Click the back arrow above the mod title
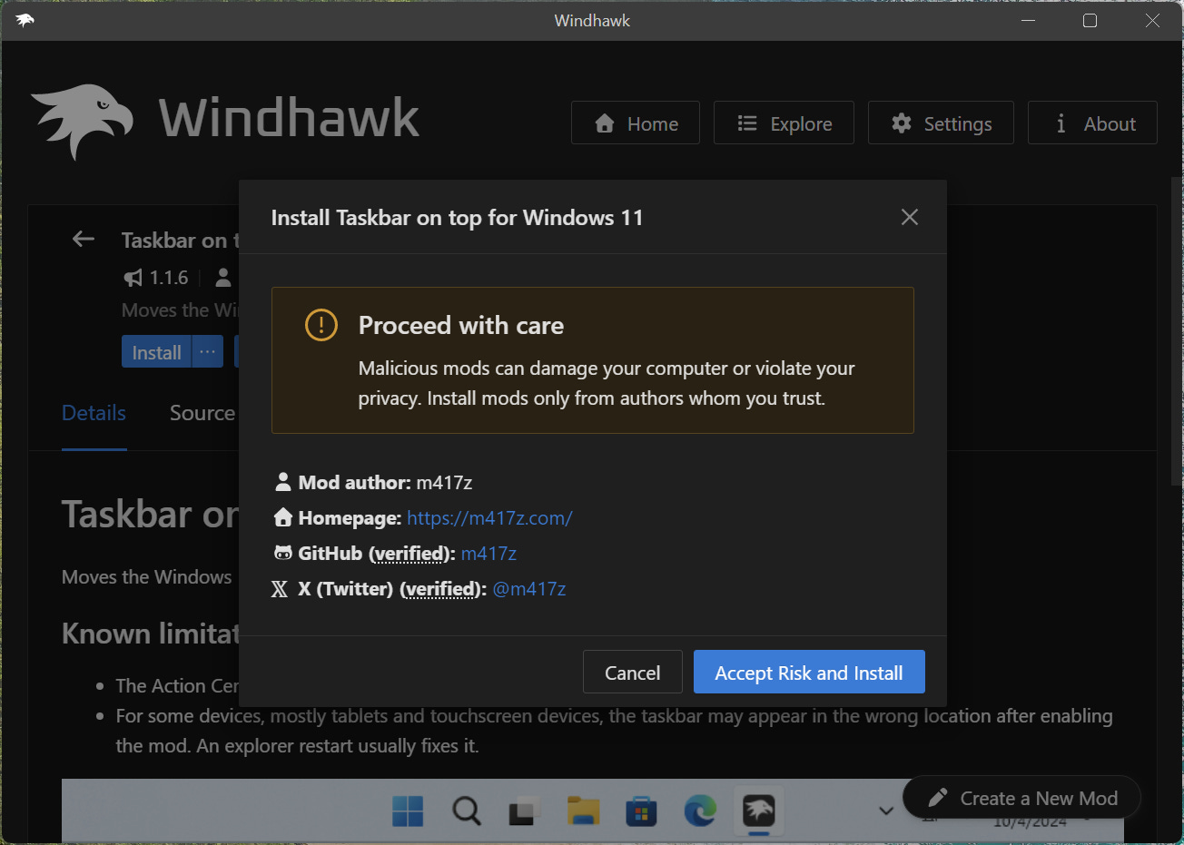 click(x=83, y=239)
